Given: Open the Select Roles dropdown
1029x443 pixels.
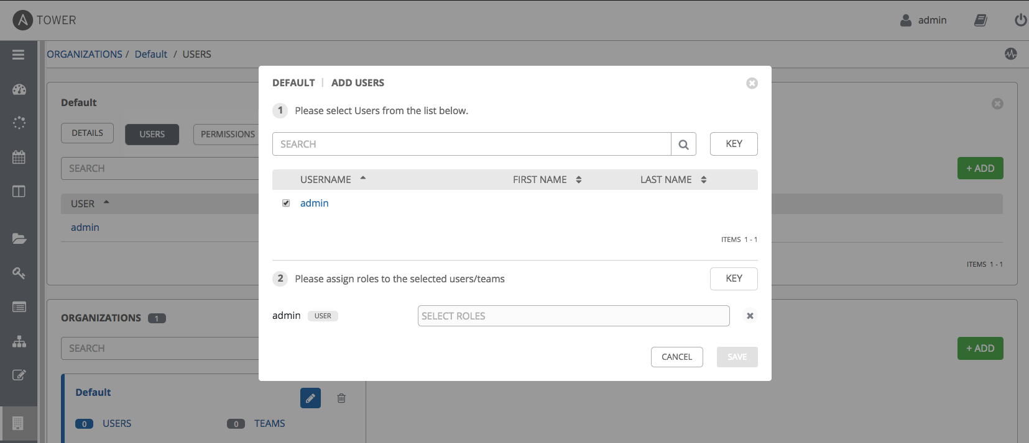Looking at the screenshot, I should [x=573, y=316].
